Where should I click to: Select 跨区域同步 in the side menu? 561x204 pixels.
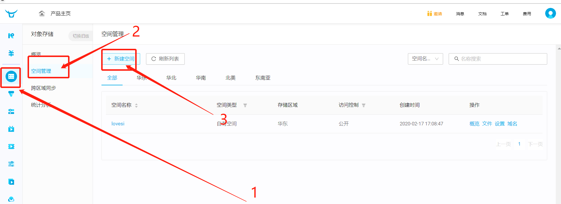43,88
